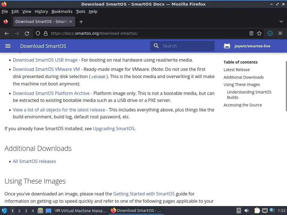
Task: Select Download SmartOS Firefox taskbar entry
Action: coord(136,211)
